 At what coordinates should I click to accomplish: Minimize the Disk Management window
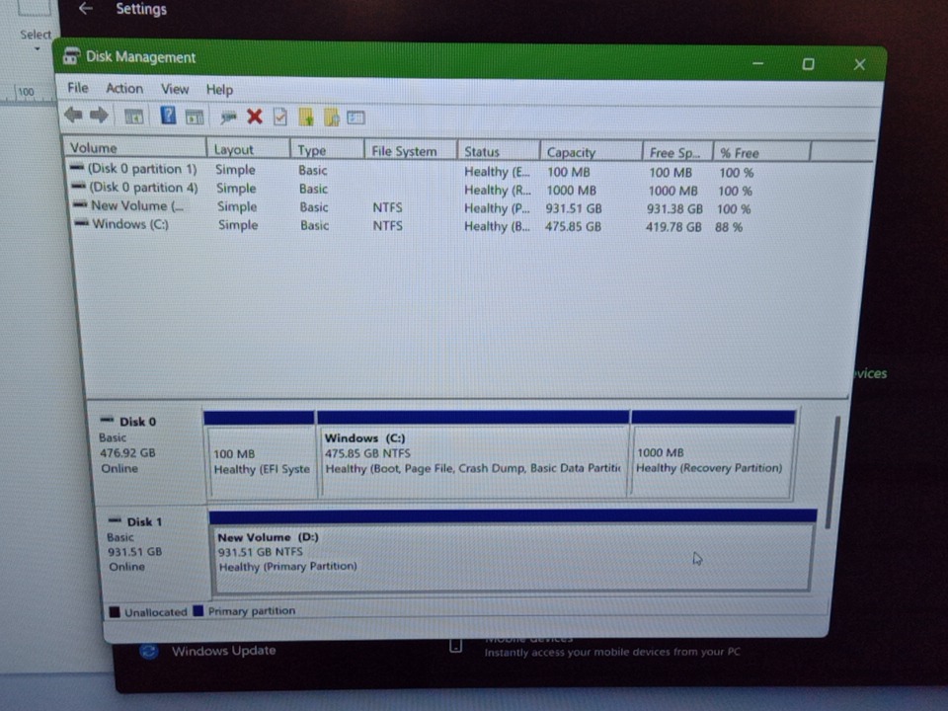click(x=757, y=63)
